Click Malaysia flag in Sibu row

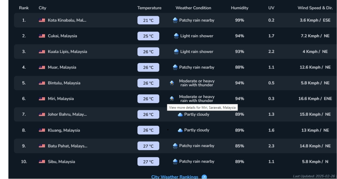(x=42, y=162)
